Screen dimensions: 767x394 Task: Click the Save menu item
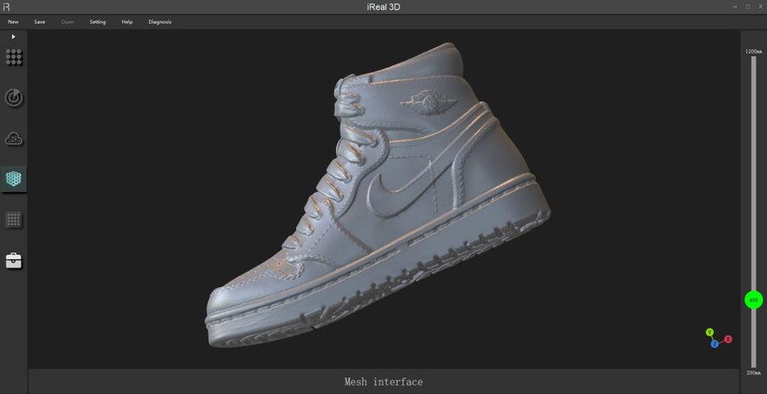point(39,22)
